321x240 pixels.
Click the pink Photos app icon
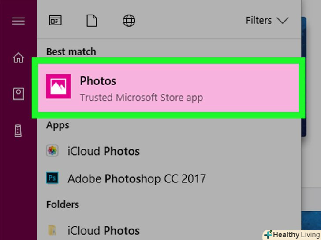pos(58,87)
